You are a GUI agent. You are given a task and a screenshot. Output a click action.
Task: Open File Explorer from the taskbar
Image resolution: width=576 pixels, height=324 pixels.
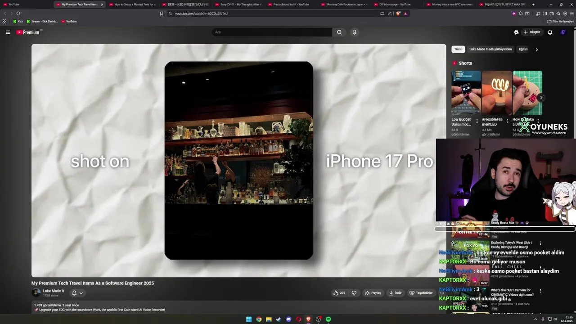[x=269, y=319]
